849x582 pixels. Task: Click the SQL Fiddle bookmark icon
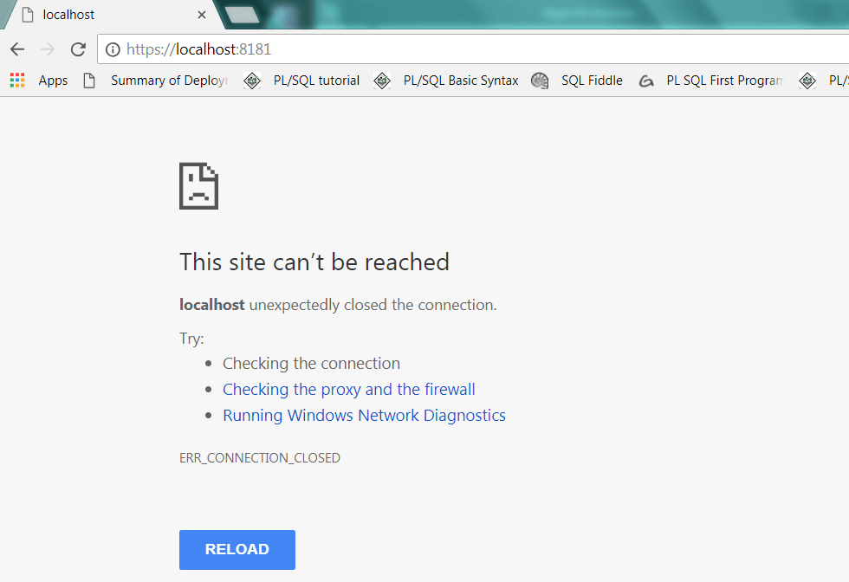coord(539,81)
